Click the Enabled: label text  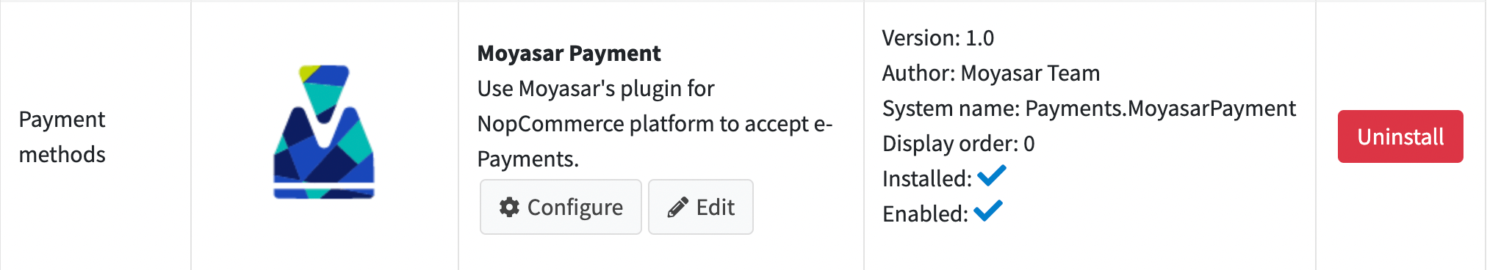[x=926, y=214]
